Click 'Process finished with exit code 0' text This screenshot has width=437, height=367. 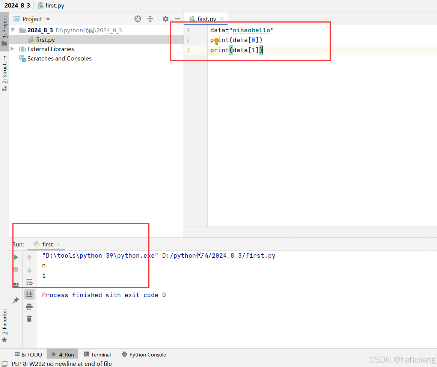[104, 295]
